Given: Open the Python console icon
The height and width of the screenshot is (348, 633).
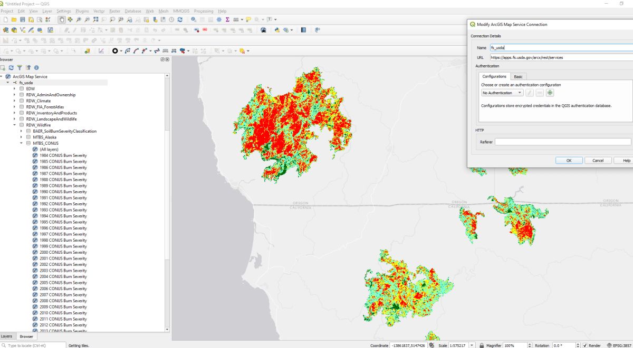Looking at the screenshot, I should tap(276, 30).
